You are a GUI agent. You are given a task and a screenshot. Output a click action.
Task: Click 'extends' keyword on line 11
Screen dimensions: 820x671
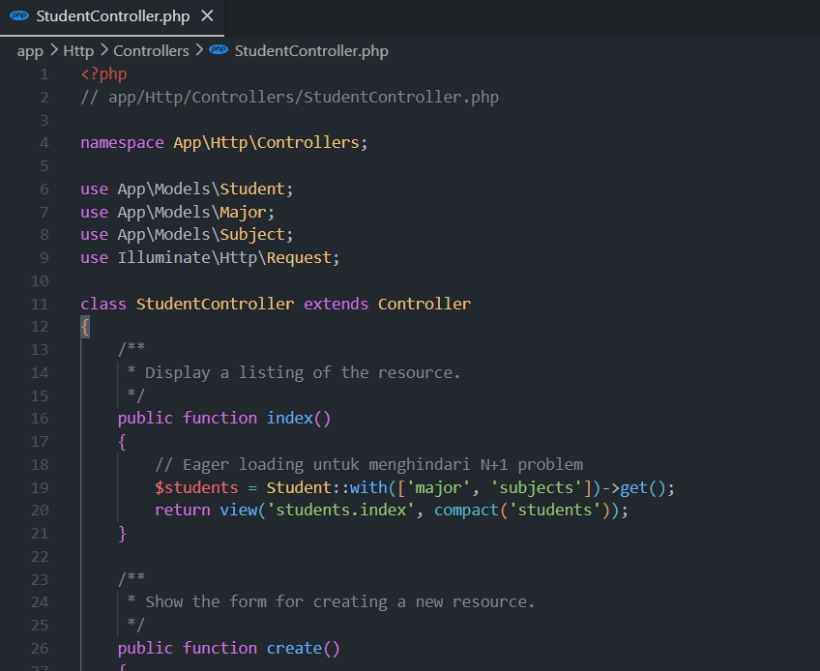tap(336, 304)
